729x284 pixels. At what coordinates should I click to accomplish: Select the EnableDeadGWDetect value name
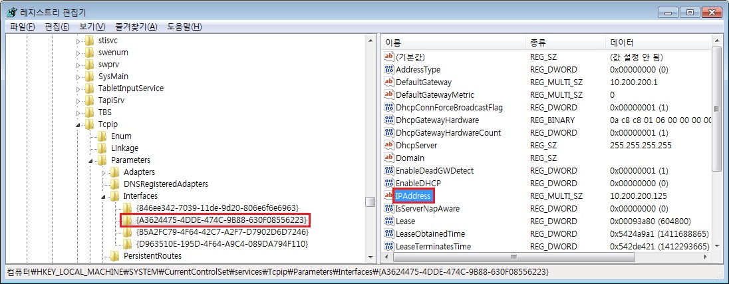pos(435,170)
